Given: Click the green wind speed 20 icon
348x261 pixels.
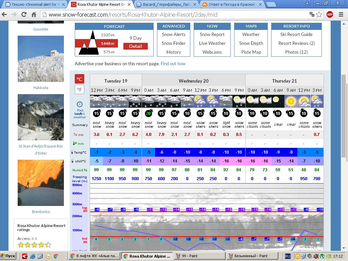Looking at the screenshot, I should point(149,113).
